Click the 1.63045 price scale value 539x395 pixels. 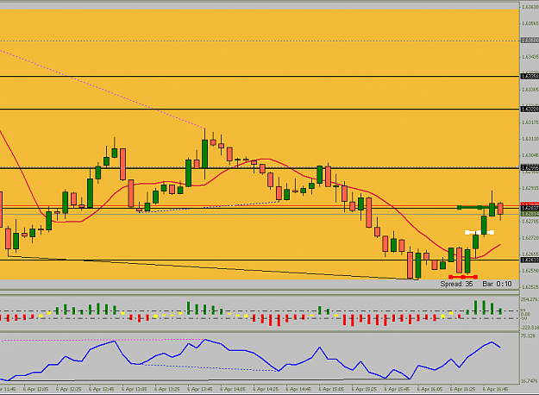point(530,155)
